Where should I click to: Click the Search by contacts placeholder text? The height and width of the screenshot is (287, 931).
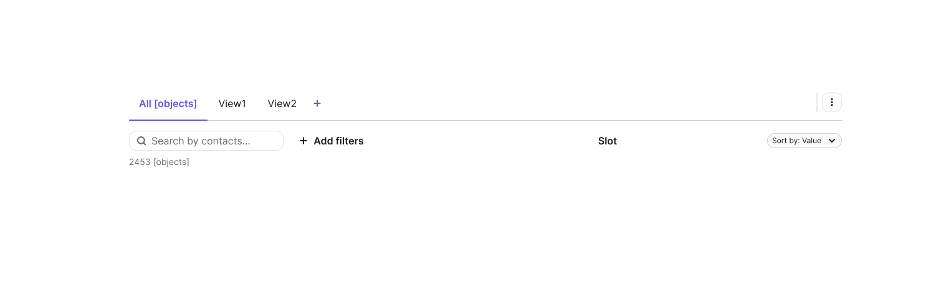[201, 141]
